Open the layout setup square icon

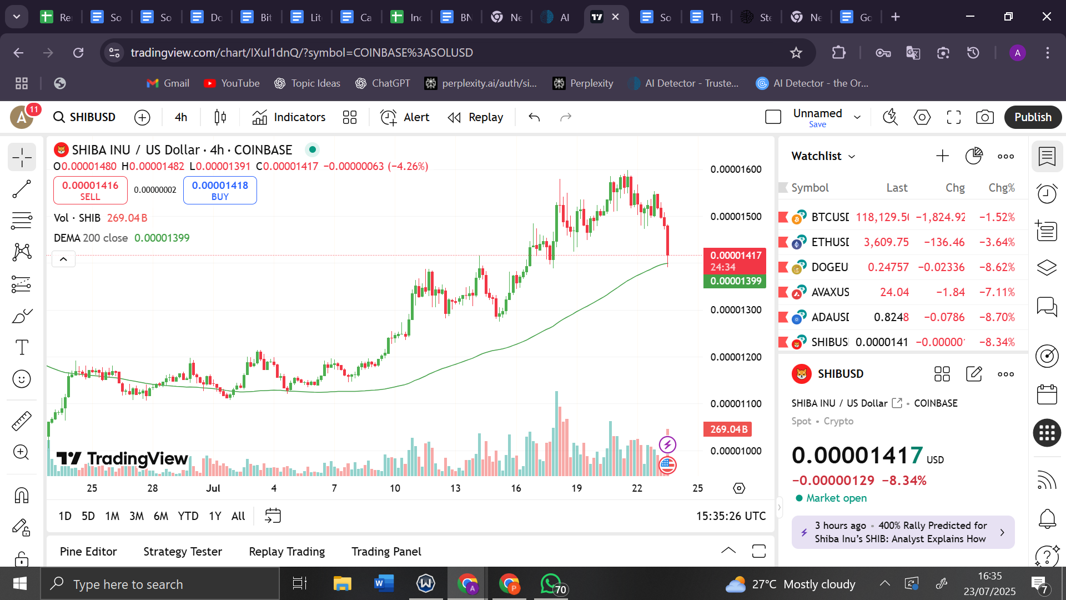[x=773, y=117]
